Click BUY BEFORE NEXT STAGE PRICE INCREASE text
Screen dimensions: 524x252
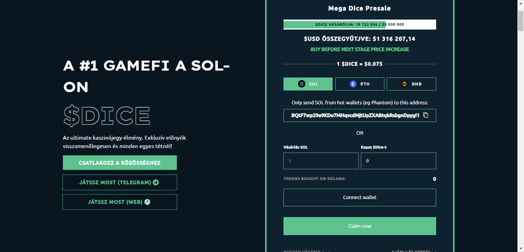360,49
